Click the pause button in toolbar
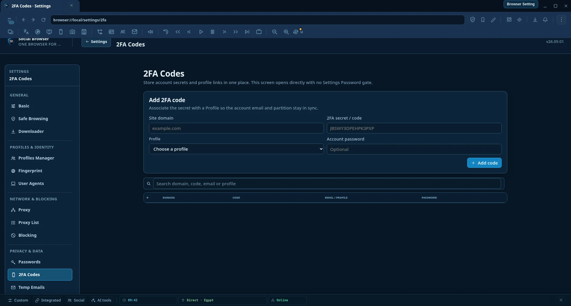Image resolution: width=571 pixels, height=306 pixels. [x=212, y=32]
